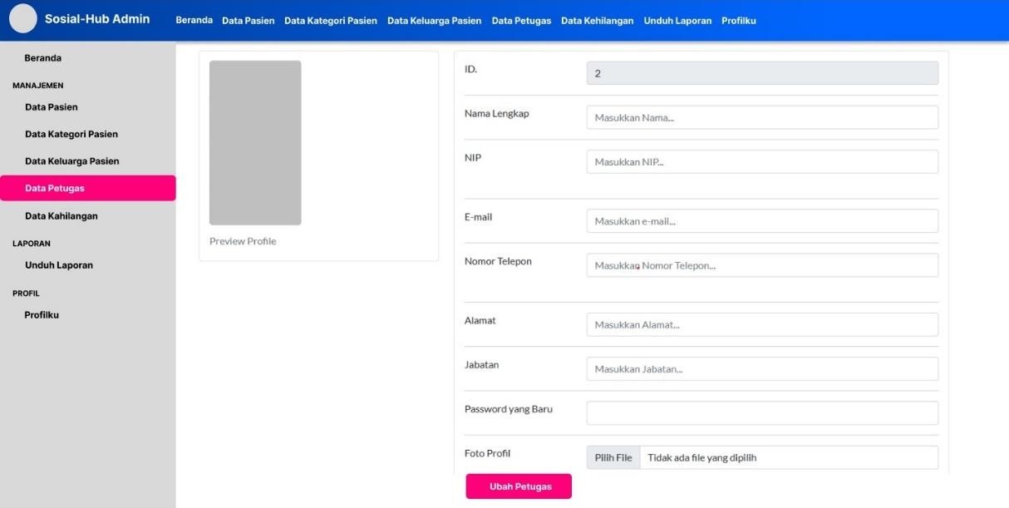Image resolution: width=1009 pixels, height=508 pixels.
Task: Open Data Kehilangan in top navigation bar
Action: click(x=597, y=21)
